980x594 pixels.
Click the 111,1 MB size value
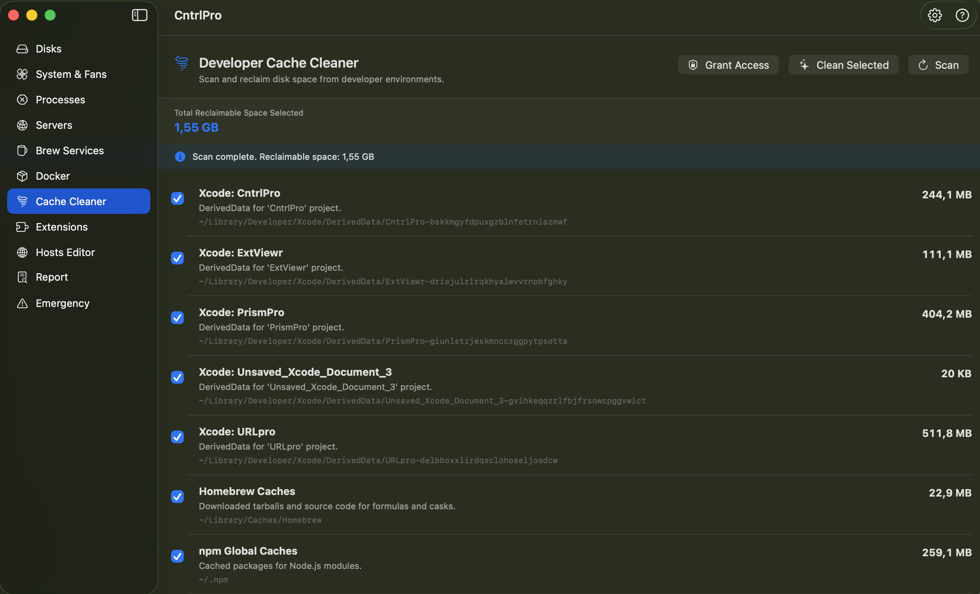(x=947, y=254)
